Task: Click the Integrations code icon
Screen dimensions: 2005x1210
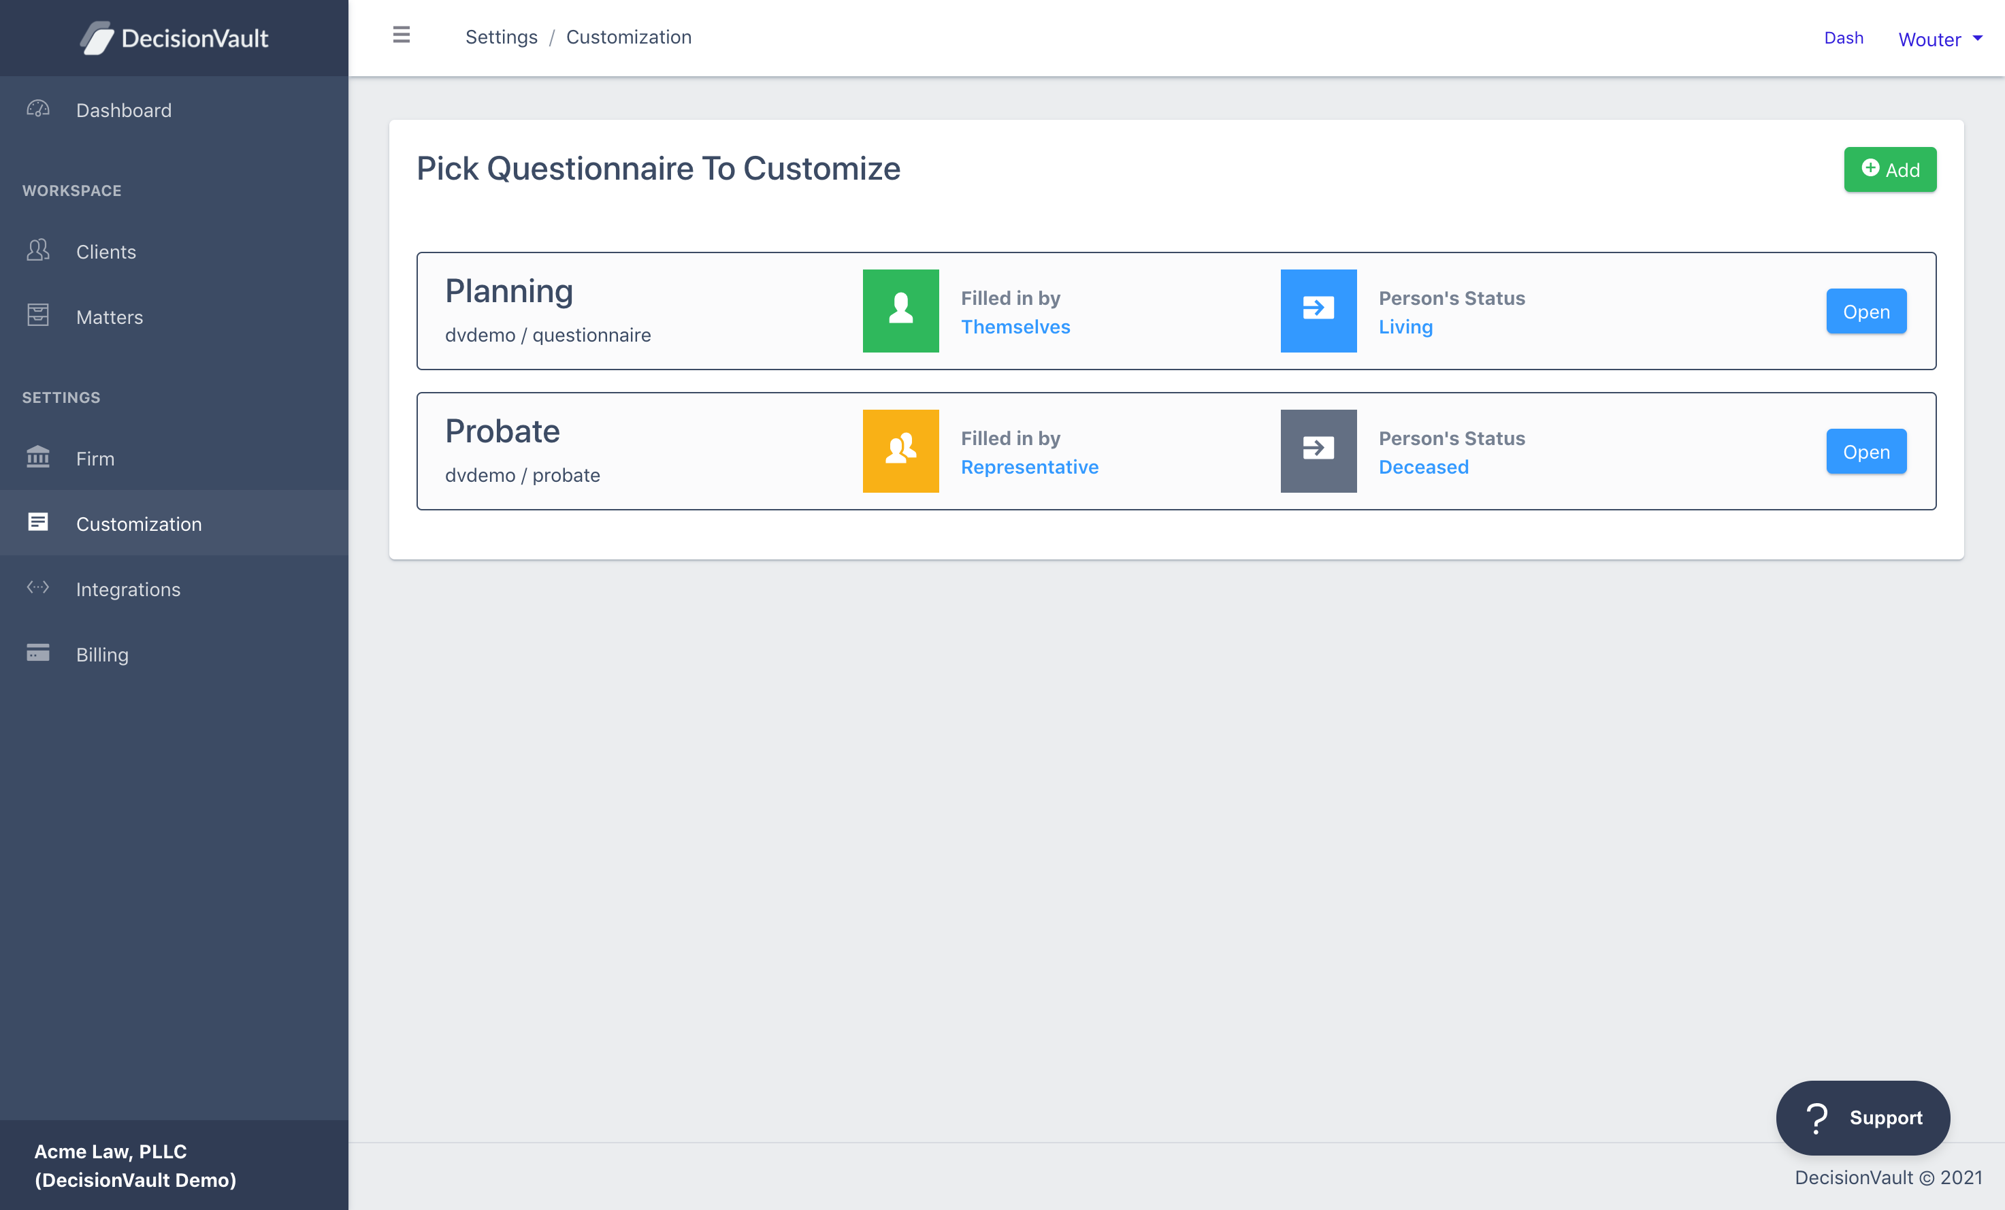Action: click(38, 587)
